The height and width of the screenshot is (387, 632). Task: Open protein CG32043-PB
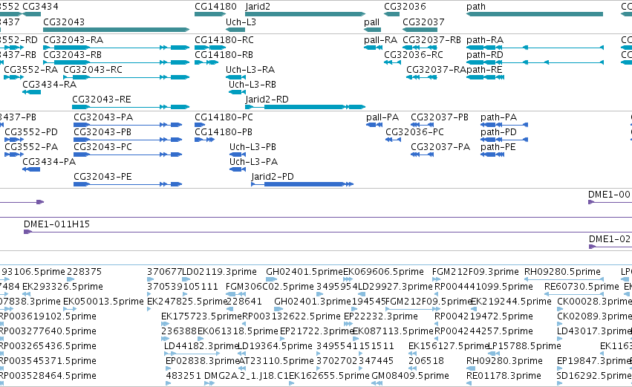click(102, 132)
